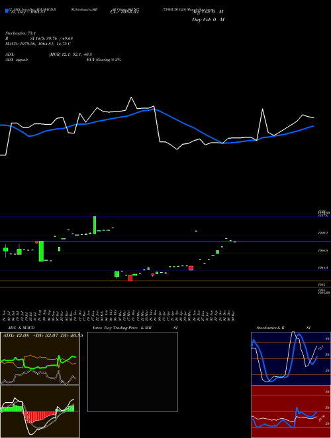Screen dimensions: 331x438
Task: Click 'Intra Day Trading Price & MR' title
Action: 122,328
